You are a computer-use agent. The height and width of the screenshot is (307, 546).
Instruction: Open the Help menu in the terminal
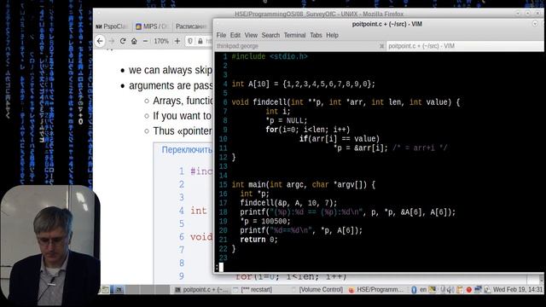tap(332, 35)
